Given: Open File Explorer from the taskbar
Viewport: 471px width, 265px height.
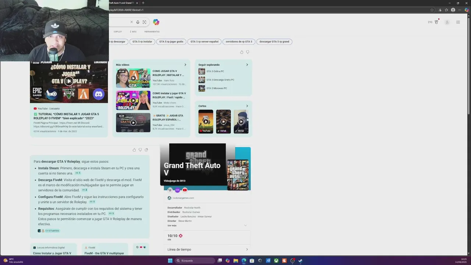Looking at the screenshot, I should coord(236,261).
